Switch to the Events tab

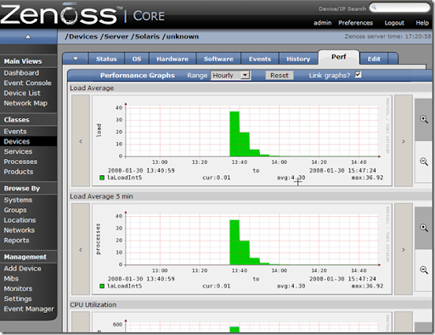coord(260,59)
